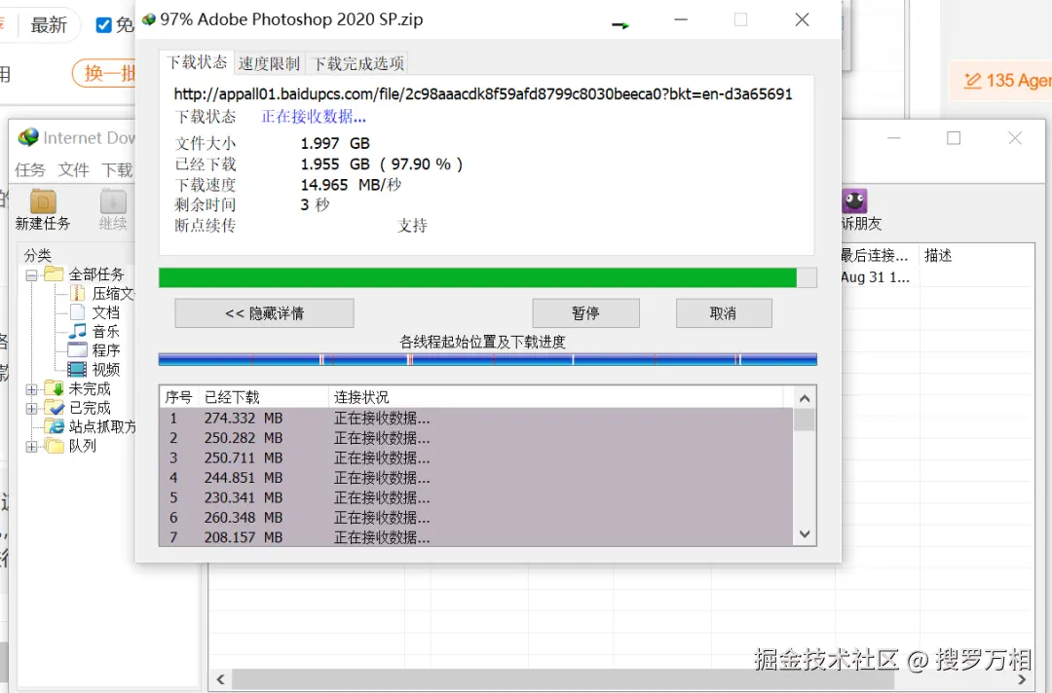The width and height of the screenshot is (1052, 693).
Task: Click the 连接状况 column header
Action: click(x=557, y=397)
